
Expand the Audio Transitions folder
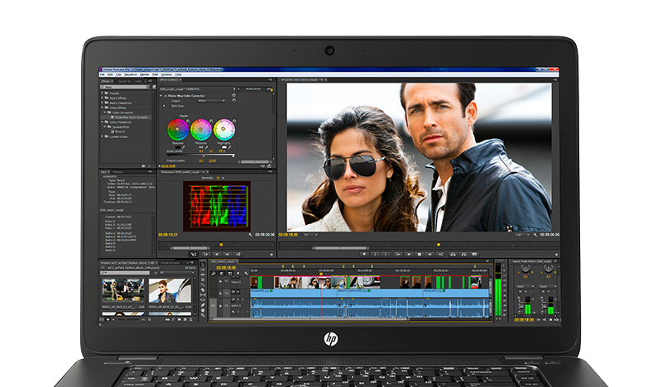(x=102, y=103)
